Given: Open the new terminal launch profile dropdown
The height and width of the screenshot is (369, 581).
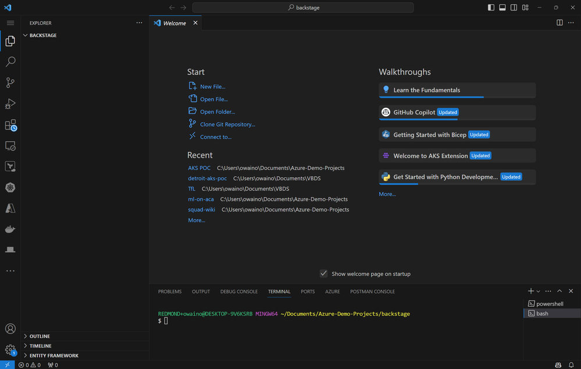Looking at the screenshot, I should [539, 291].
